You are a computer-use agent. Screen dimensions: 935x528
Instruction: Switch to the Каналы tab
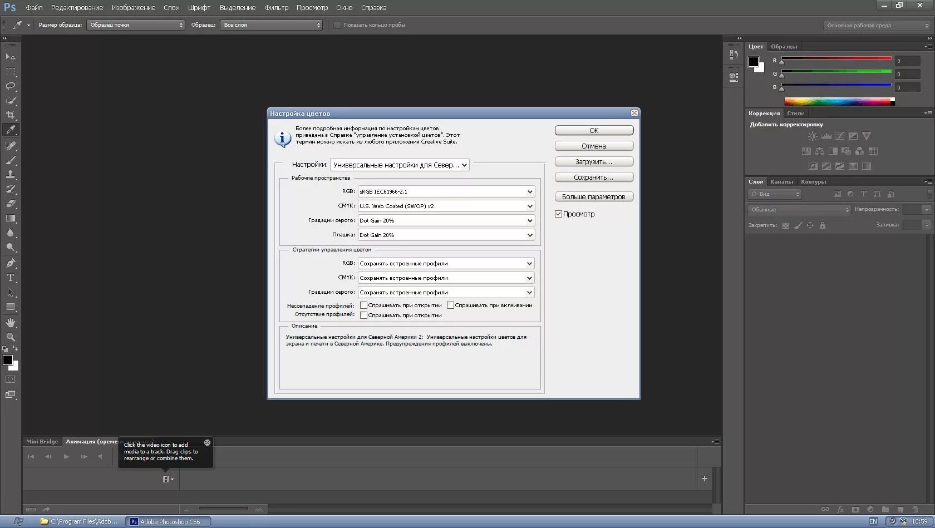coord(781,181)
